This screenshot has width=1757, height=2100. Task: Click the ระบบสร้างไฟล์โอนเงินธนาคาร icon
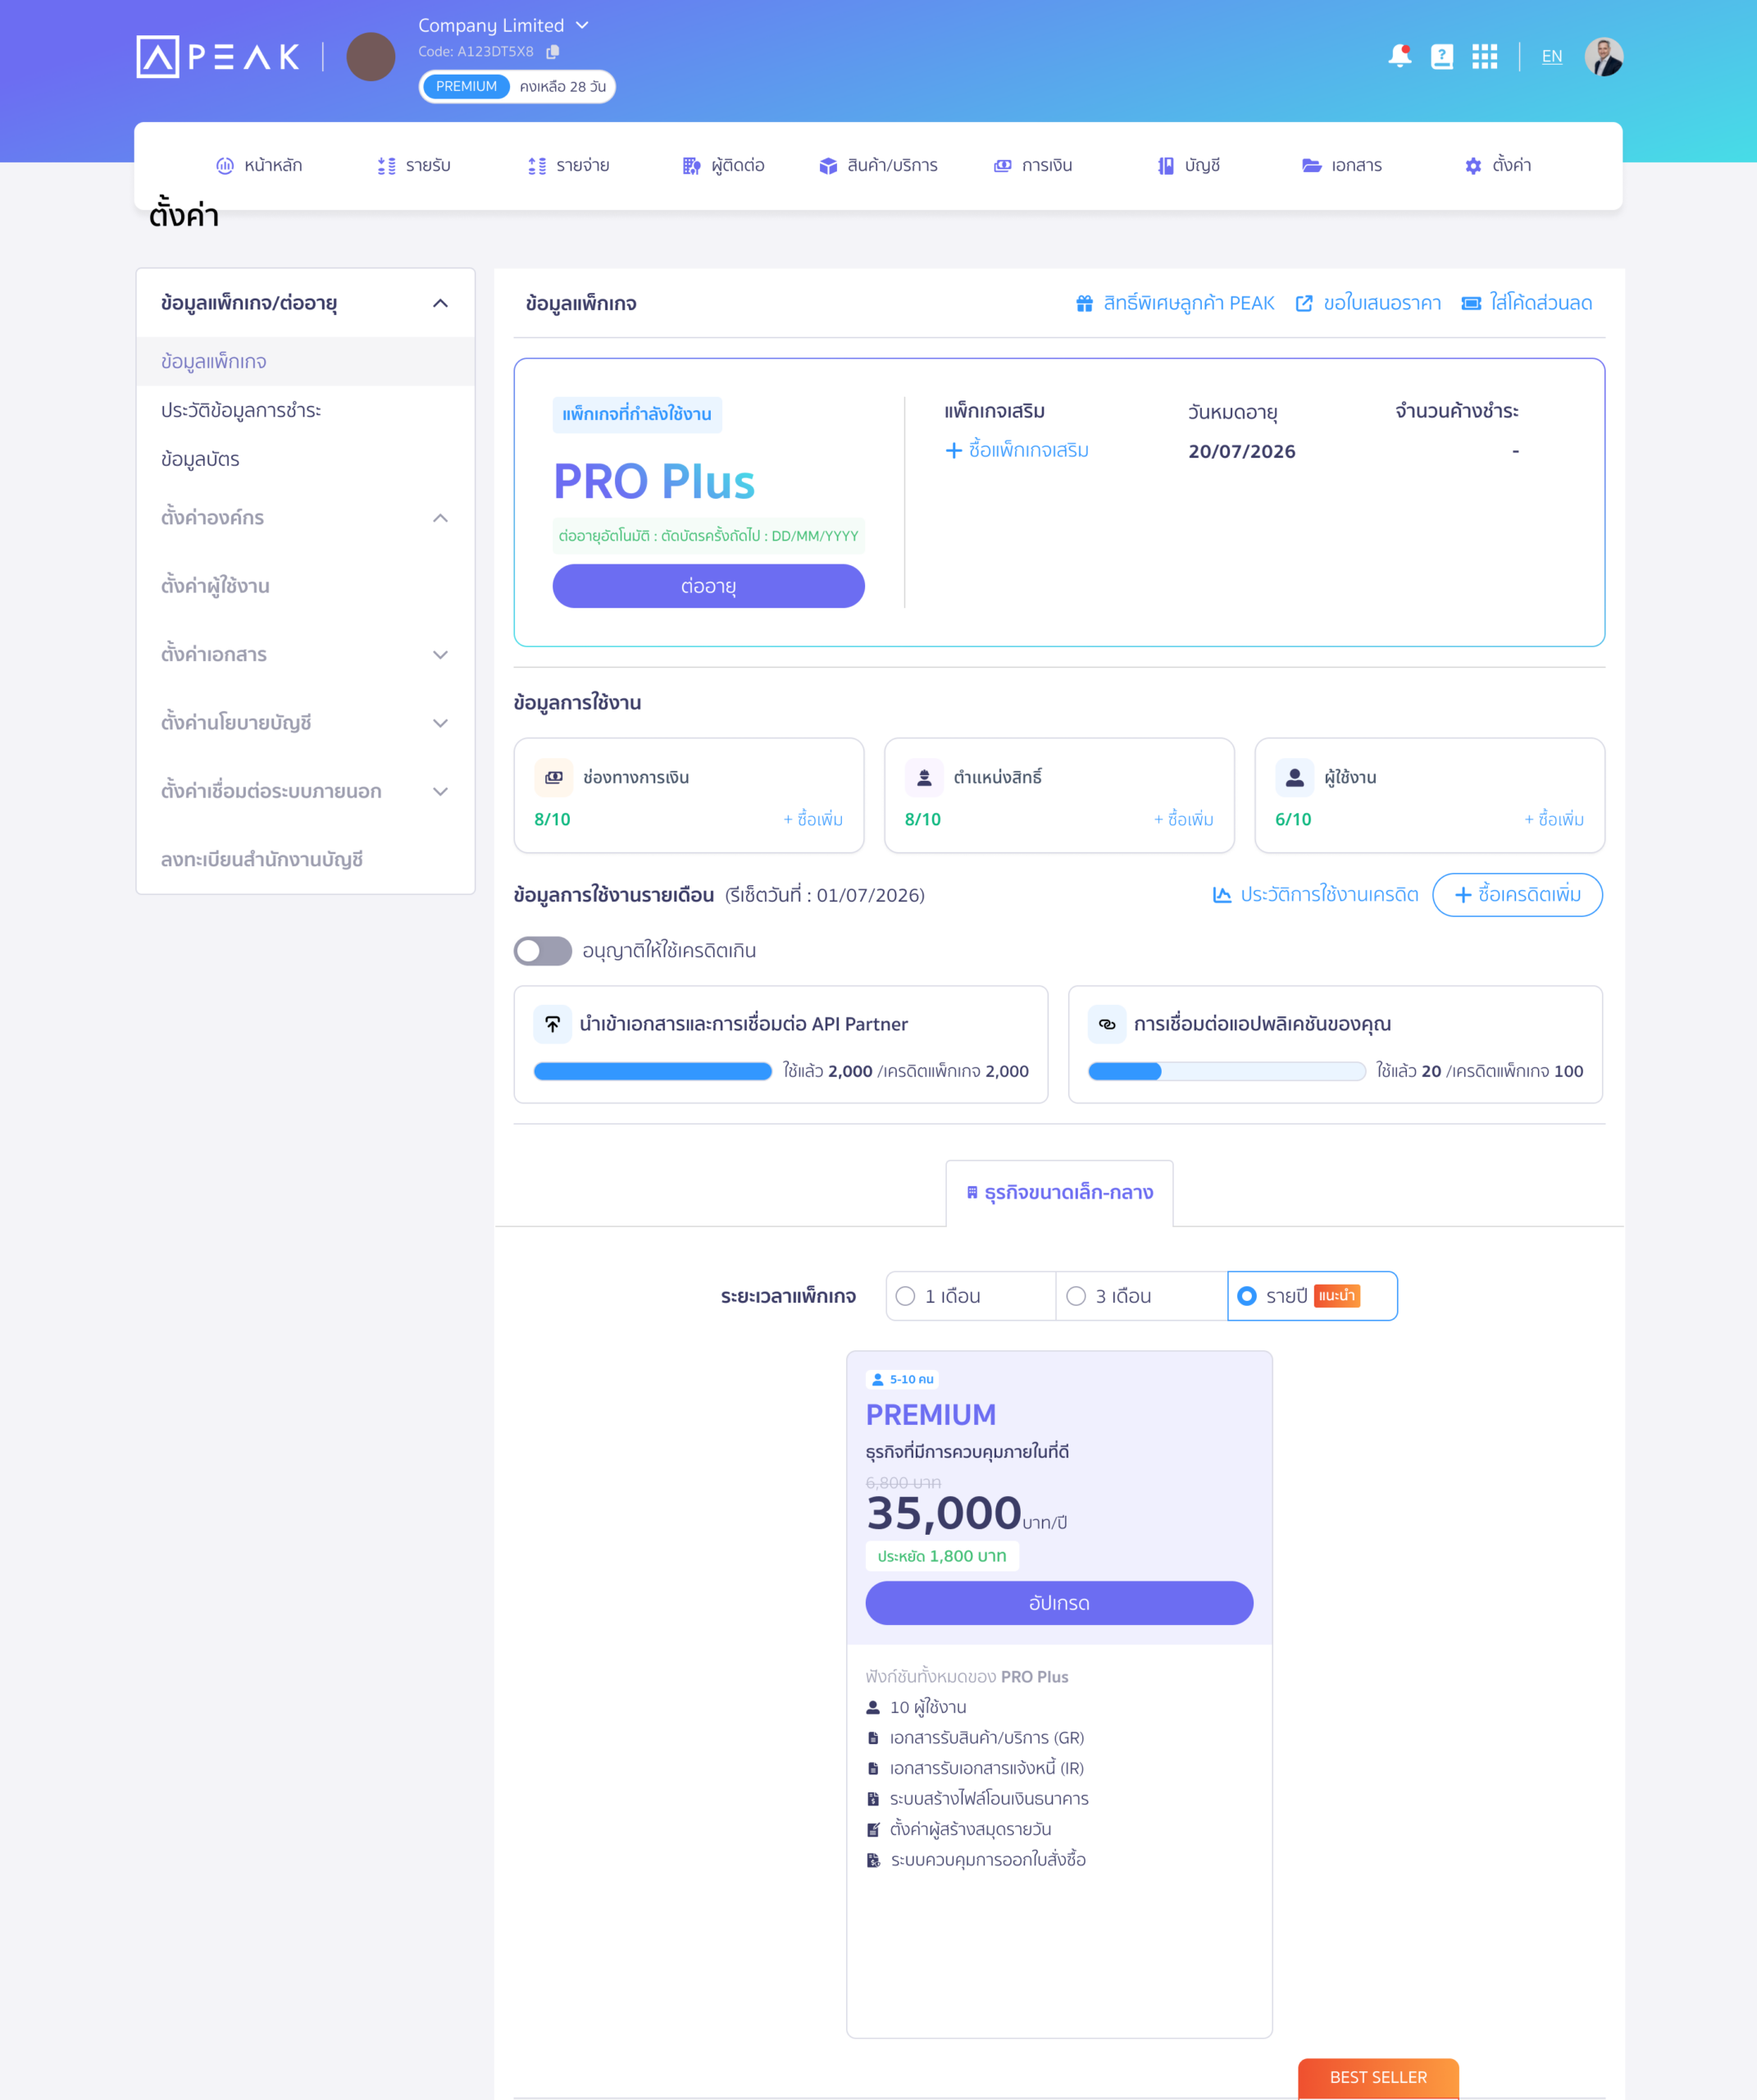872,1799
